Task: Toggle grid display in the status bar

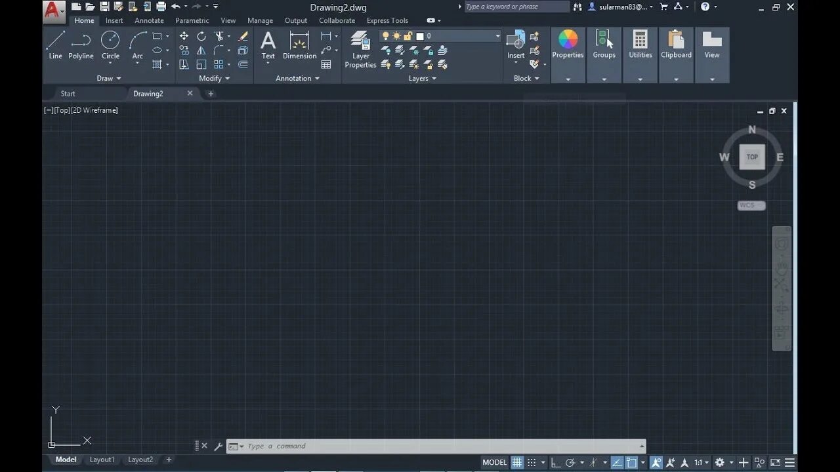Action: coord(517,462)
